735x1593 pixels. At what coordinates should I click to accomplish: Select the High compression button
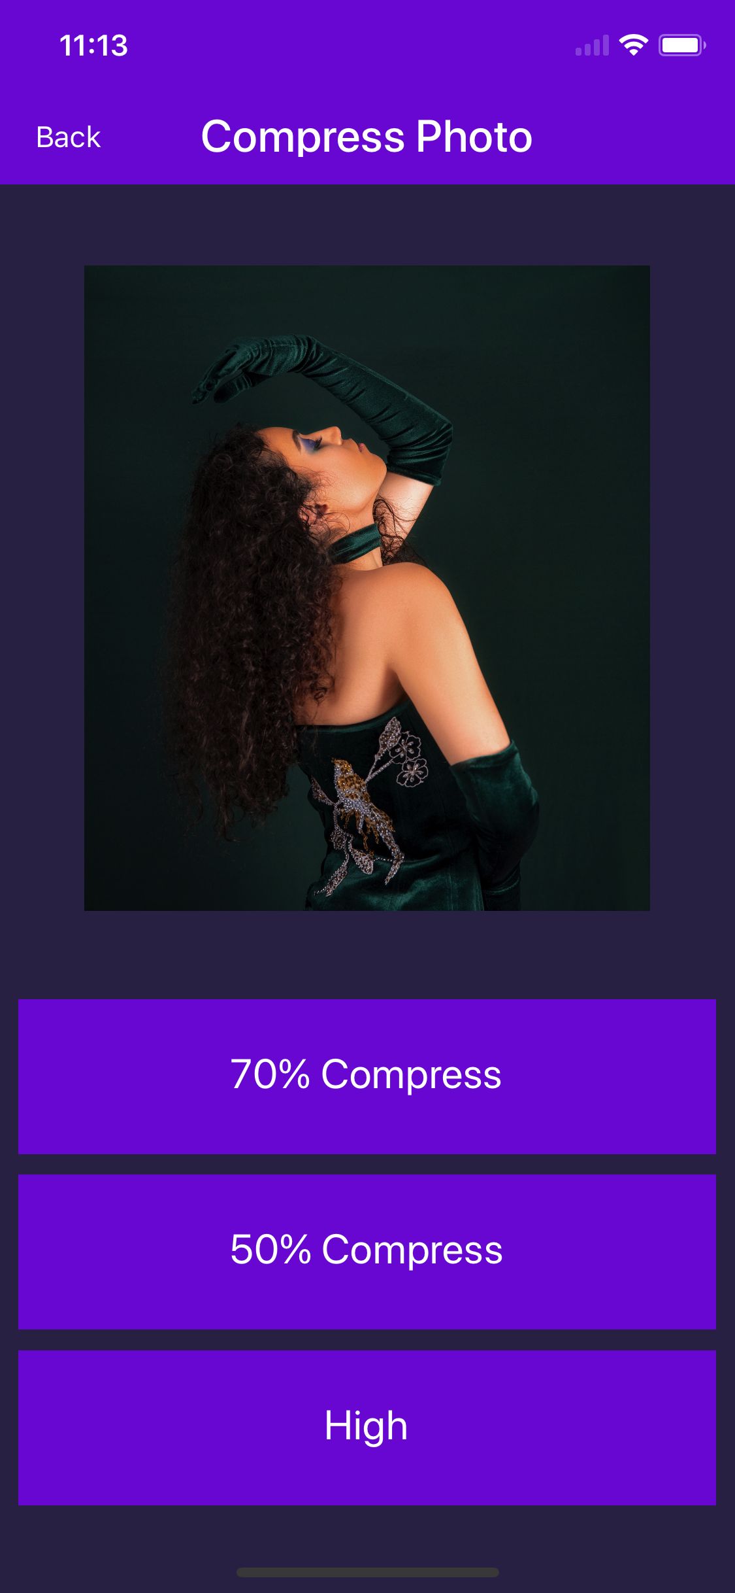point(367,1428)
